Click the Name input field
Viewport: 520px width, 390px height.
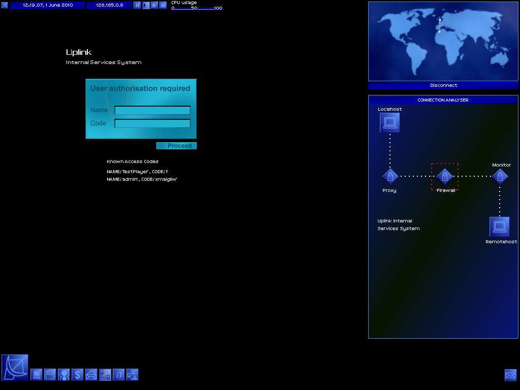[152, 110]
